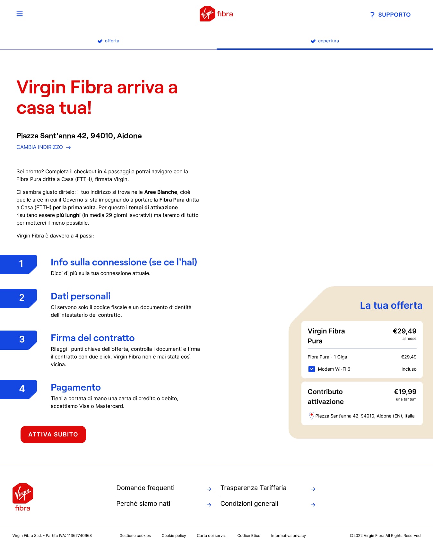Click the CAMBIA INDIRIZZO link
The height and width of the screenshot is (543, 433).
point(40,147)
